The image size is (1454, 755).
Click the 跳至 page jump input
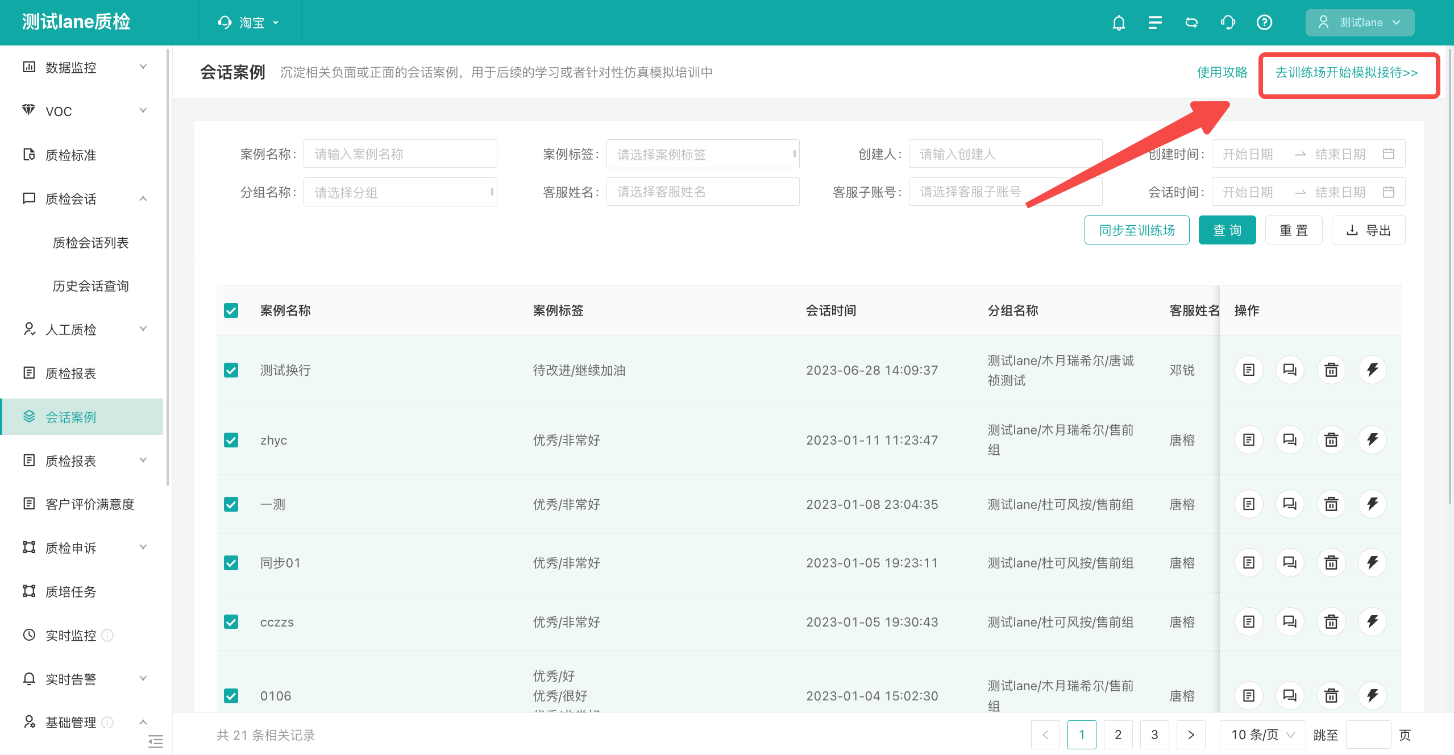tap(1368, 735)
